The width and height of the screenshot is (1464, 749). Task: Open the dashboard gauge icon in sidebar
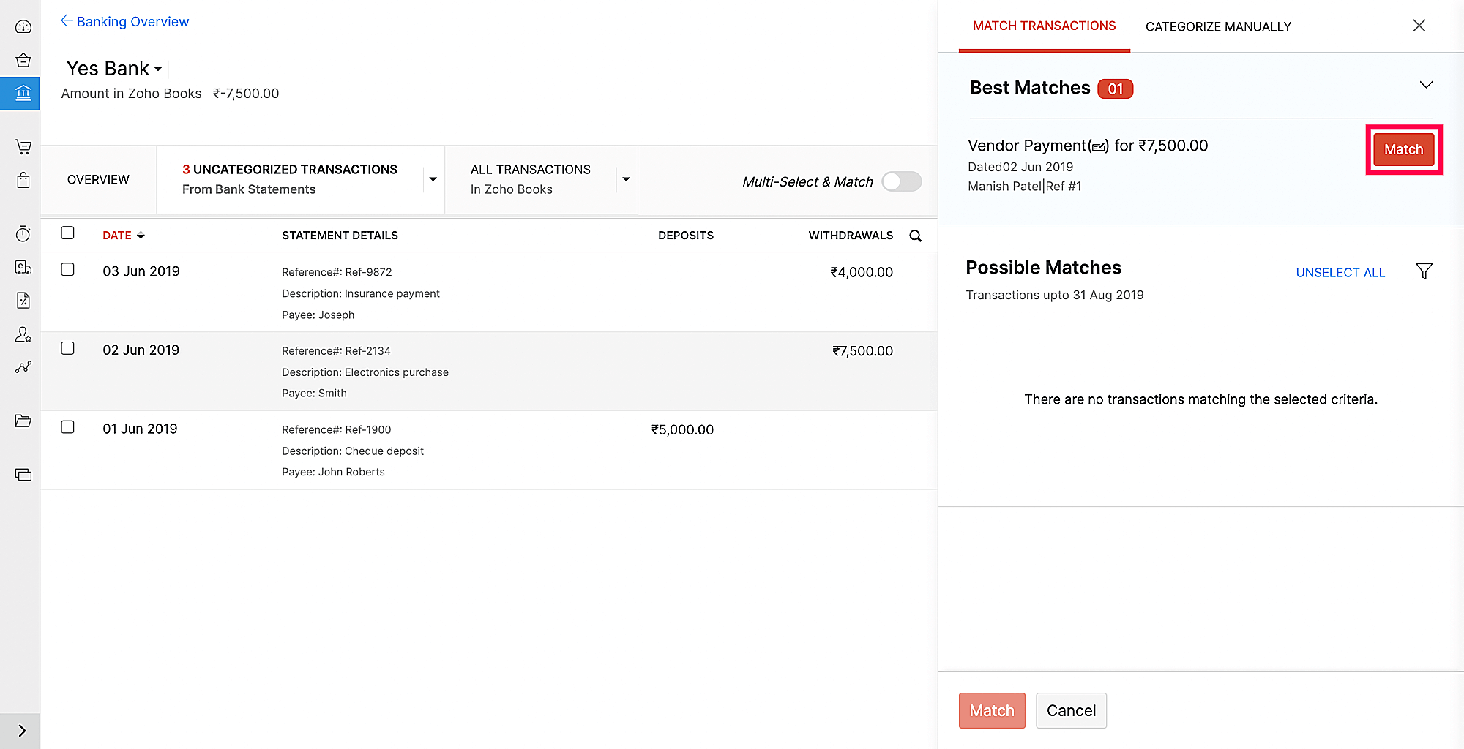(23, 27)
